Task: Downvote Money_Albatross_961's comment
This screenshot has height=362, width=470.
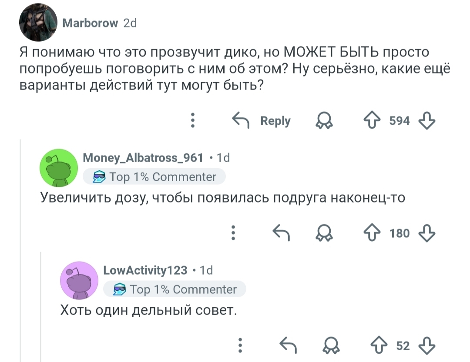Action: (426, 233)
